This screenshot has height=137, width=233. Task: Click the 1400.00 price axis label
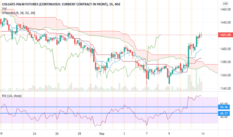click(x=225, y=49)
